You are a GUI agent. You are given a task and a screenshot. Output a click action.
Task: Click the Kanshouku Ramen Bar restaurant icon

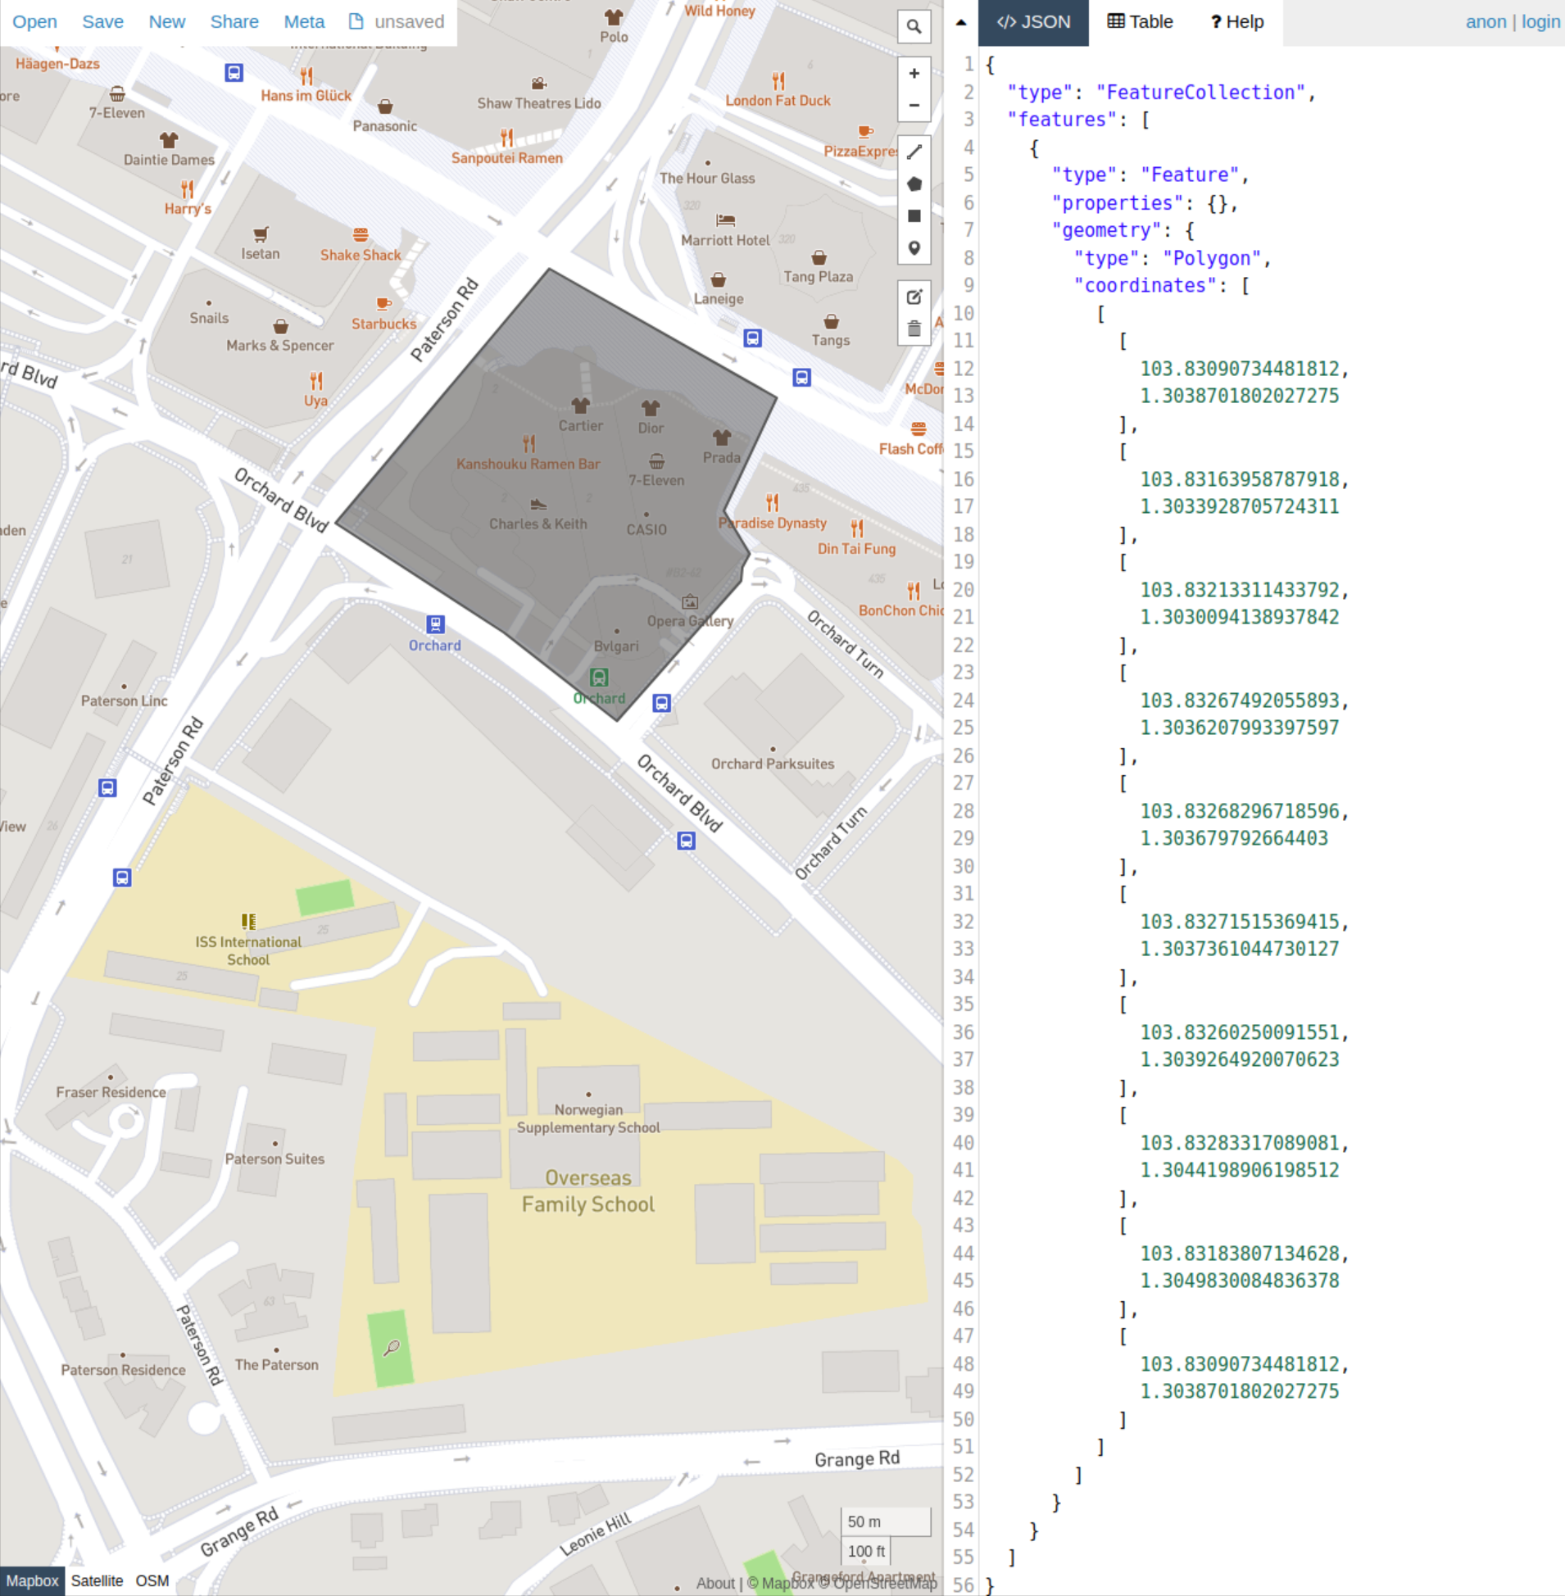[x=528, y=444]
